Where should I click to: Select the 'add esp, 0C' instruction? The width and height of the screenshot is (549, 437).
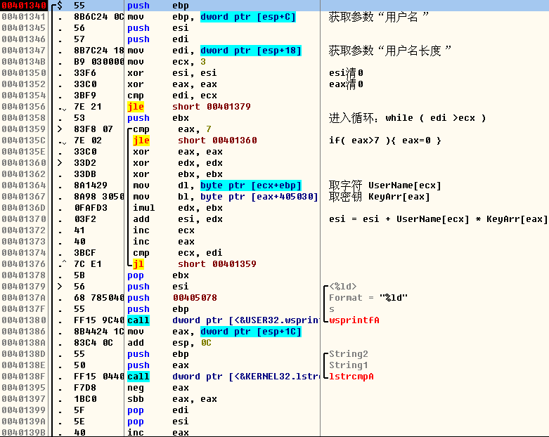coord(169,343)
